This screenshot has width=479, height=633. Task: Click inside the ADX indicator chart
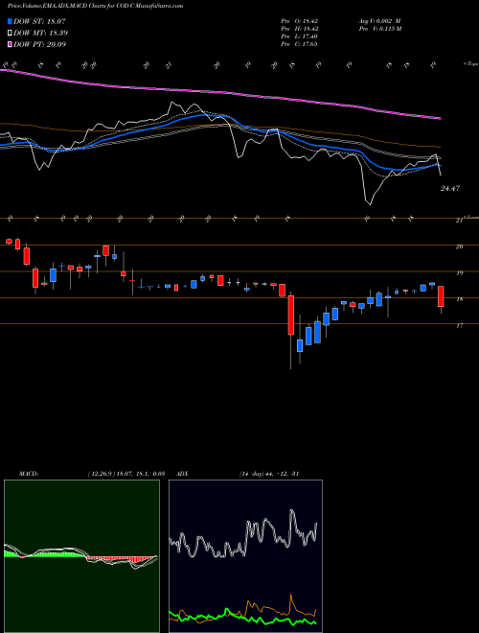pyautogui.click(x=245, y=556)
